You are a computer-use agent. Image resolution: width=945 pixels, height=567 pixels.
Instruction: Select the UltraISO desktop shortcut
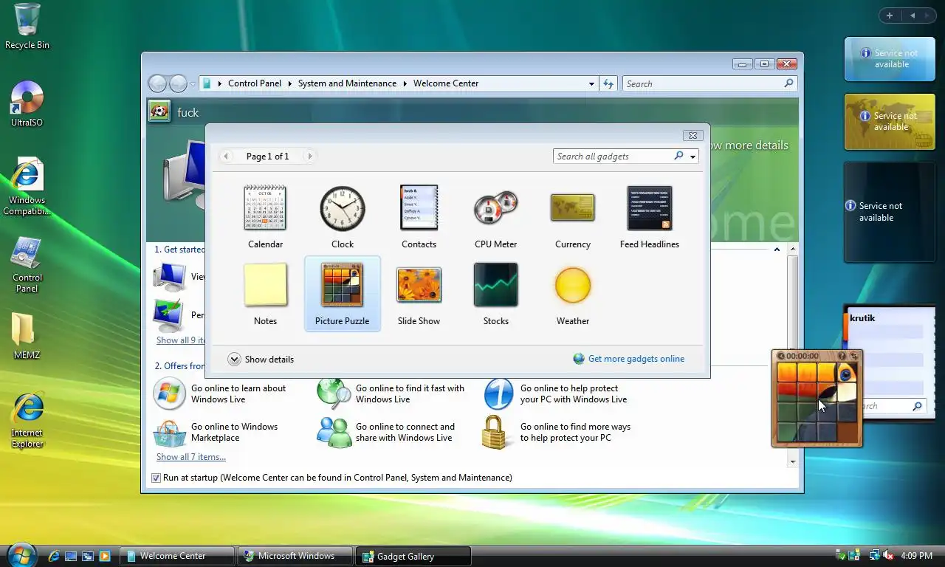27,103
